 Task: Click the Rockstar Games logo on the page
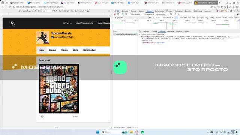(x=12, y=23)
